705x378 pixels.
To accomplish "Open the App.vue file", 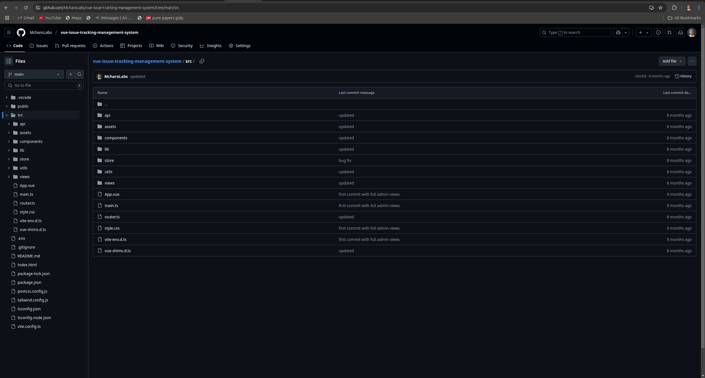I will (x=112, y=194).
